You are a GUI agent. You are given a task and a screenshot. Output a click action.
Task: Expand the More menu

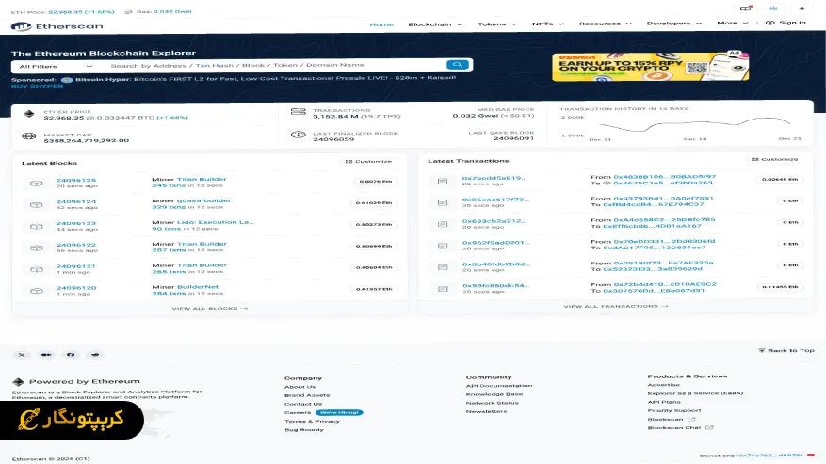[733, 23]
